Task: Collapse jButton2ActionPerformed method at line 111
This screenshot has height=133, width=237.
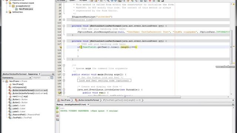Action: coord(64,26)
